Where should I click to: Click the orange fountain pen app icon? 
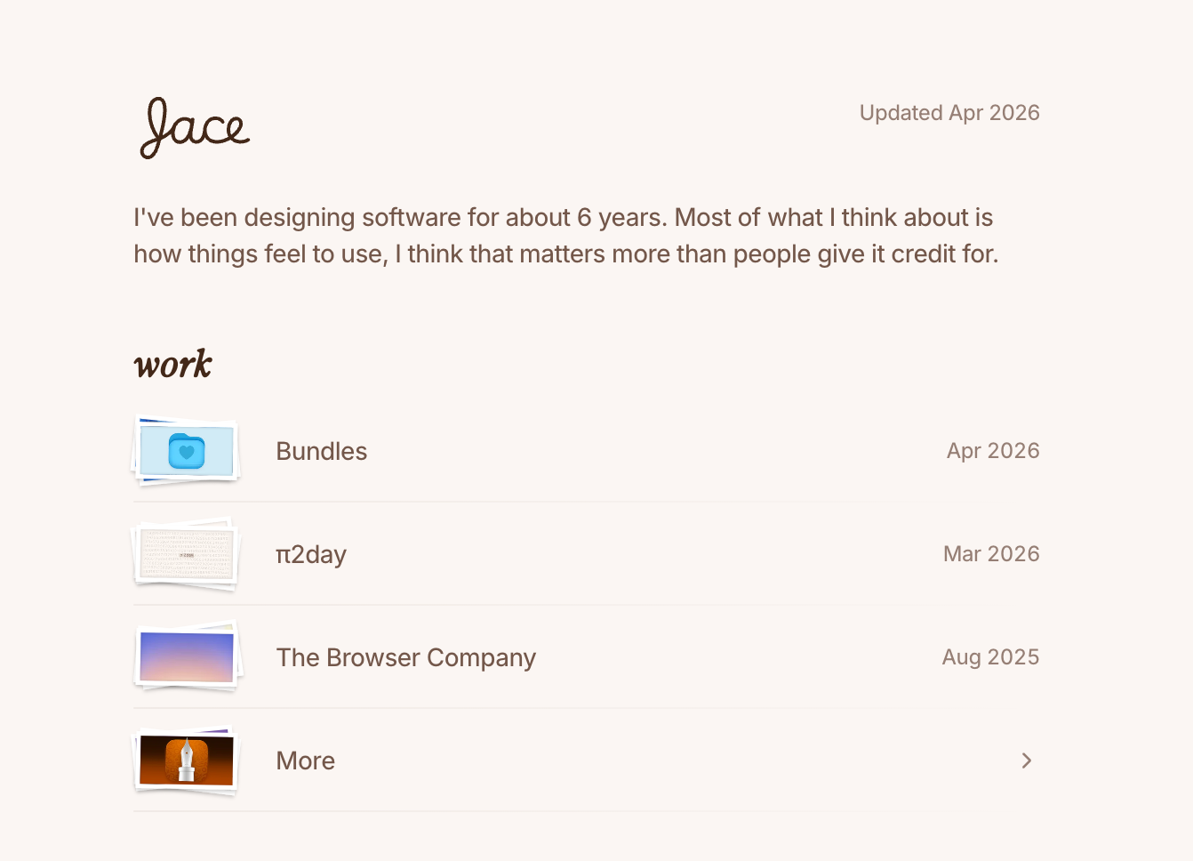tap(187, 760)
